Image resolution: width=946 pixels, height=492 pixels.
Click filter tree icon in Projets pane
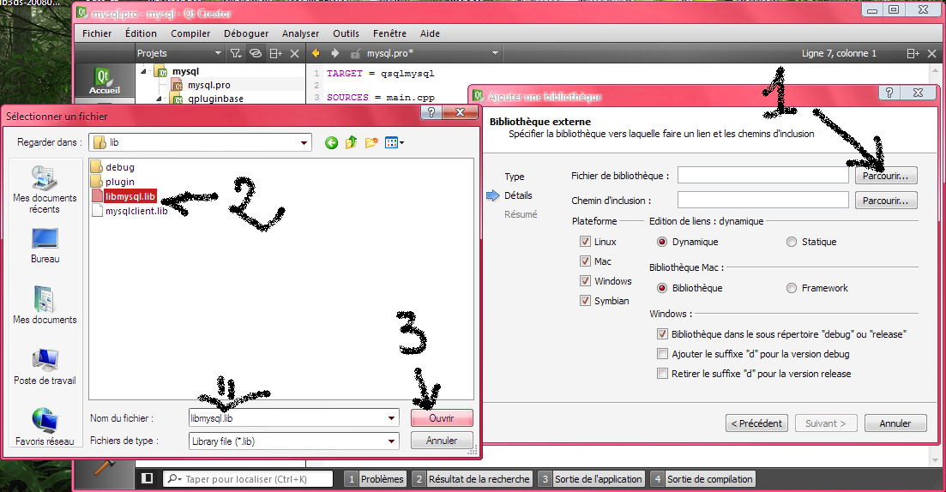(x=236, y=54)
